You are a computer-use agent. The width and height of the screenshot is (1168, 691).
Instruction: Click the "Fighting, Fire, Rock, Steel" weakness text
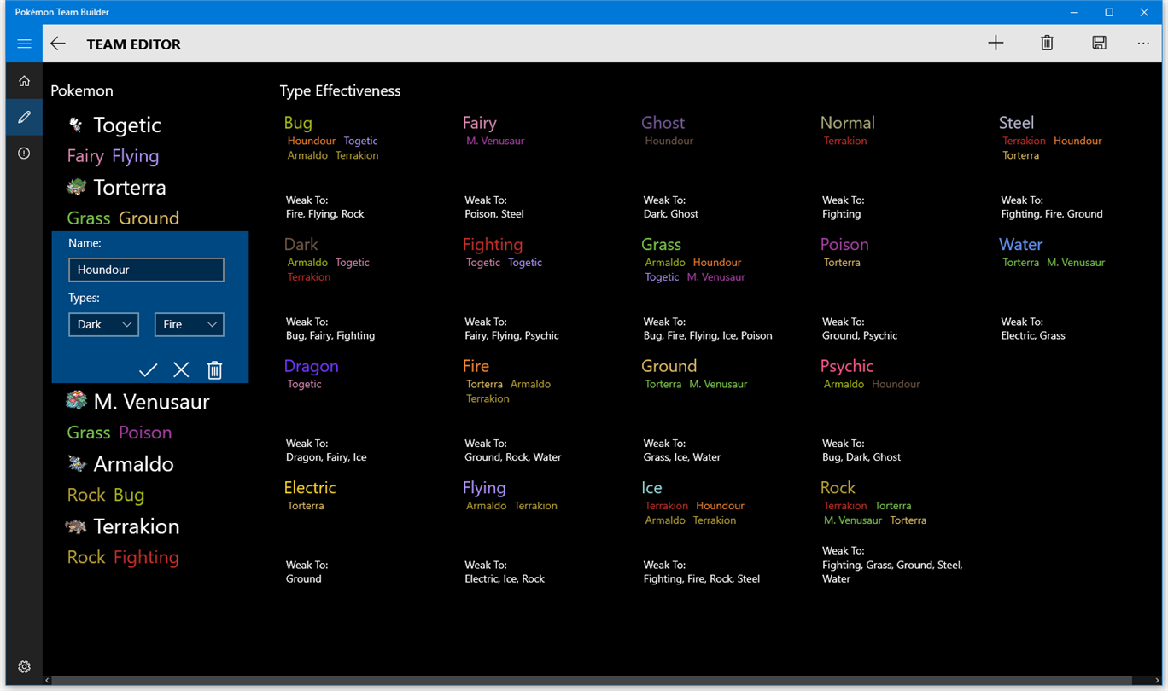point(701,579)
